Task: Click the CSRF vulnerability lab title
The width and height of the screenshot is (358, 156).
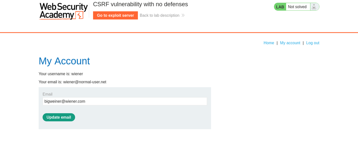Action: point(140,4)
